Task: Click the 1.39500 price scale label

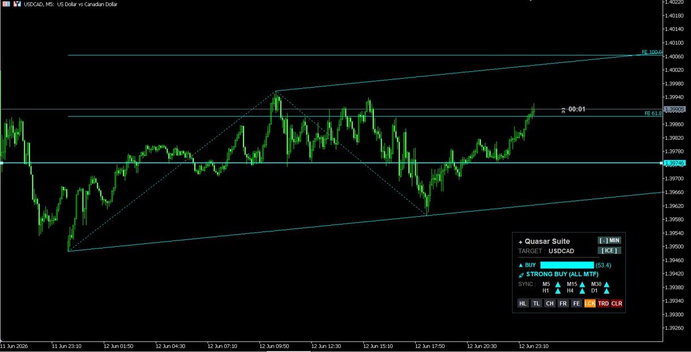Action: click(x=675, y=246)
